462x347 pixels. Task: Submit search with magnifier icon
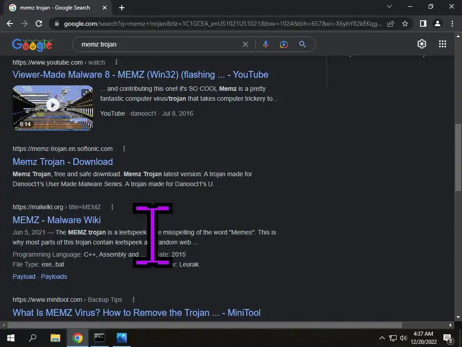coord(302,44)
